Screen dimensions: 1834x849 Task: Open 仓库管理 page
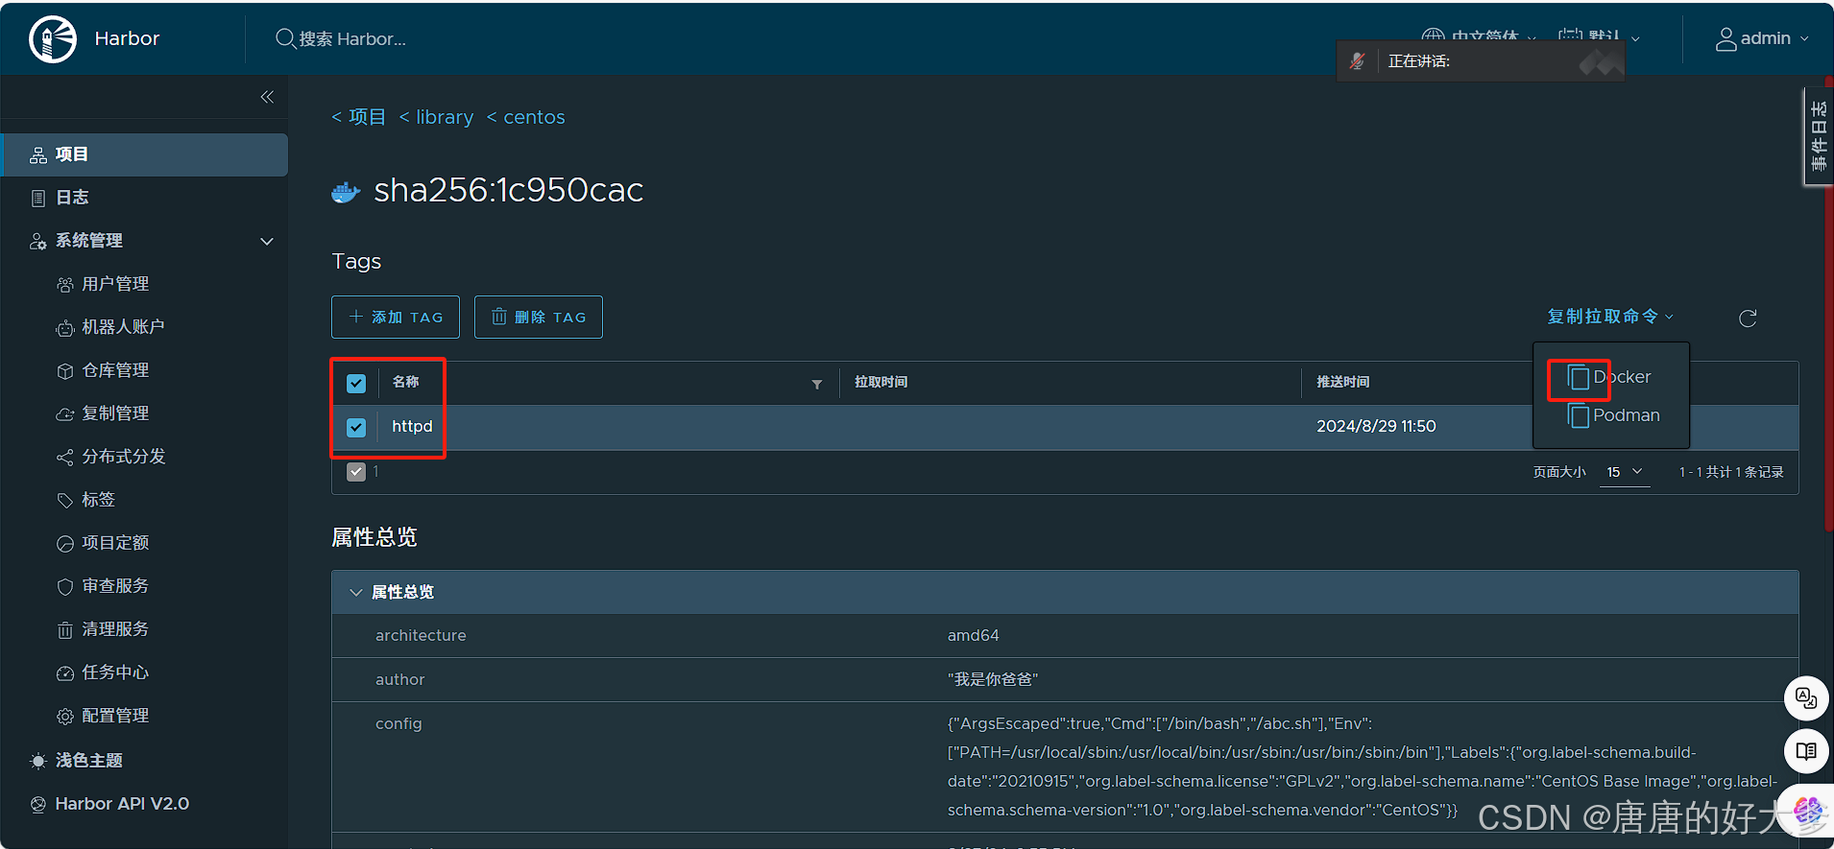pos(115,370)
